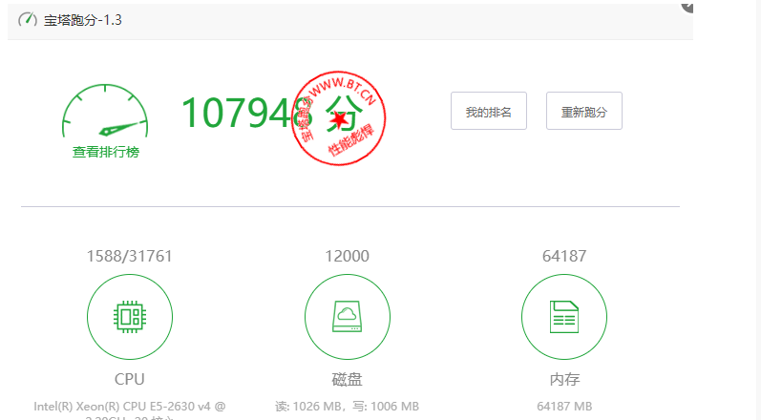Click the memory document icon
The height and width of the screenshot is (420, 761).
click(x=563, y=316)
